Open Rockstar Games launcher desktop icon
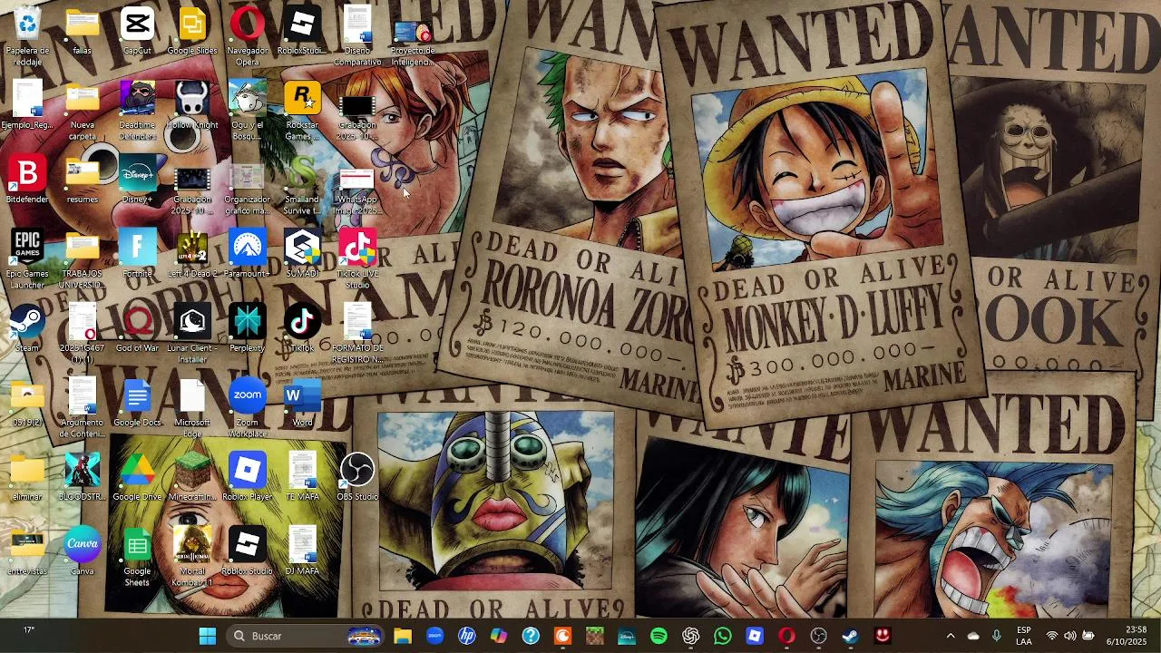1161x653 pixels. pos(302,110)
